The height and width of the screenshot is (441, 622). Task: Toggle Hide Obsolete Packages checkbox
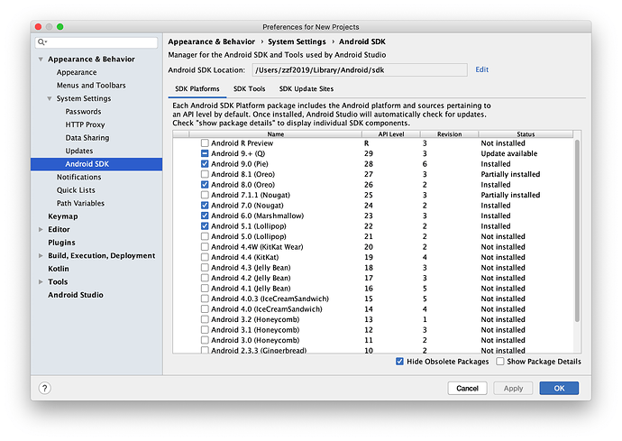pyautogui.click(x=400, y=362)
